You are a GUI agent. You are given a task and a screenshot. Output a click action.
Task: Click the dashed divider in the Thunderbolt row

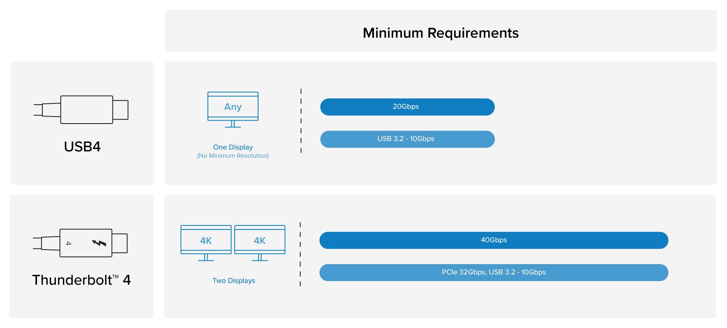[x=300, y=255]
